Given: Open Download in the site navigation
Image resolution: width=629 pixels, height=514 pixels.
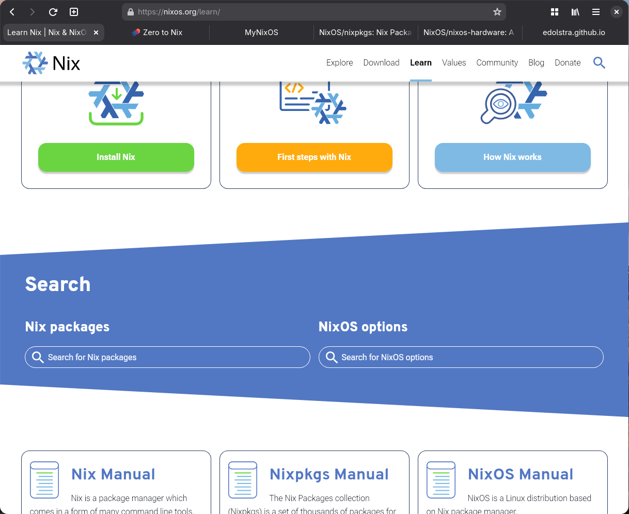Looking at the screenshot, I should click(381, 62).
